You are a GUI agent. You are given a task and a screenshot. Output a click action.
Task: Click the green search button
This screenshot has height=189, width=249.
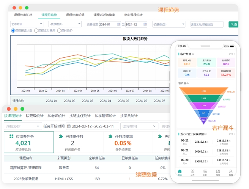(233, 24)
